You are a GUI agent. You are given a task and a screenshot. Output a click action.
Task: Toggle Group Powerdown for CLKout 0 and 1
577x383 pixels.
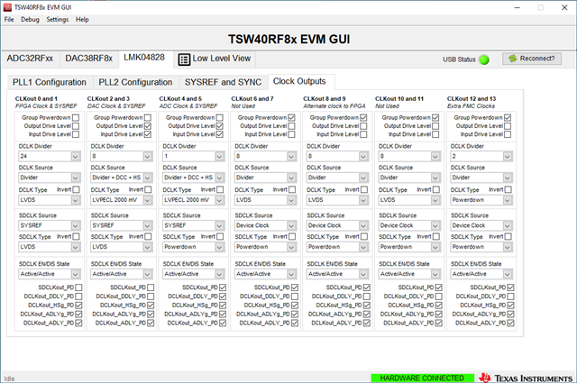click(x=76, y=118)
